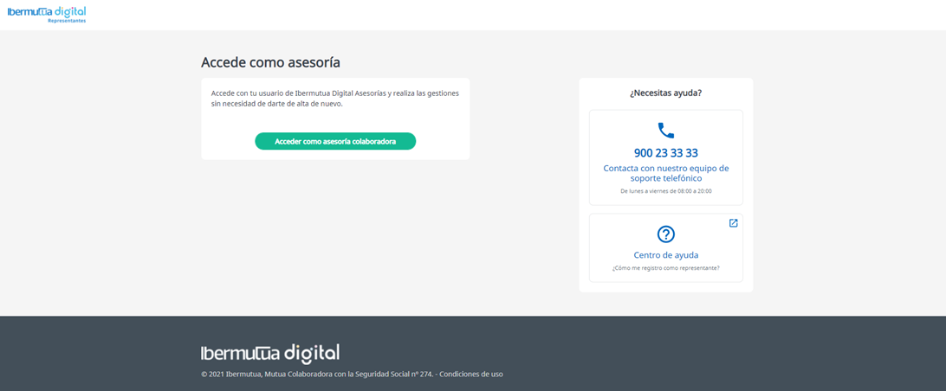Click empty space in the help center card
Screen dimensions: 946x391
pos(615,235)
